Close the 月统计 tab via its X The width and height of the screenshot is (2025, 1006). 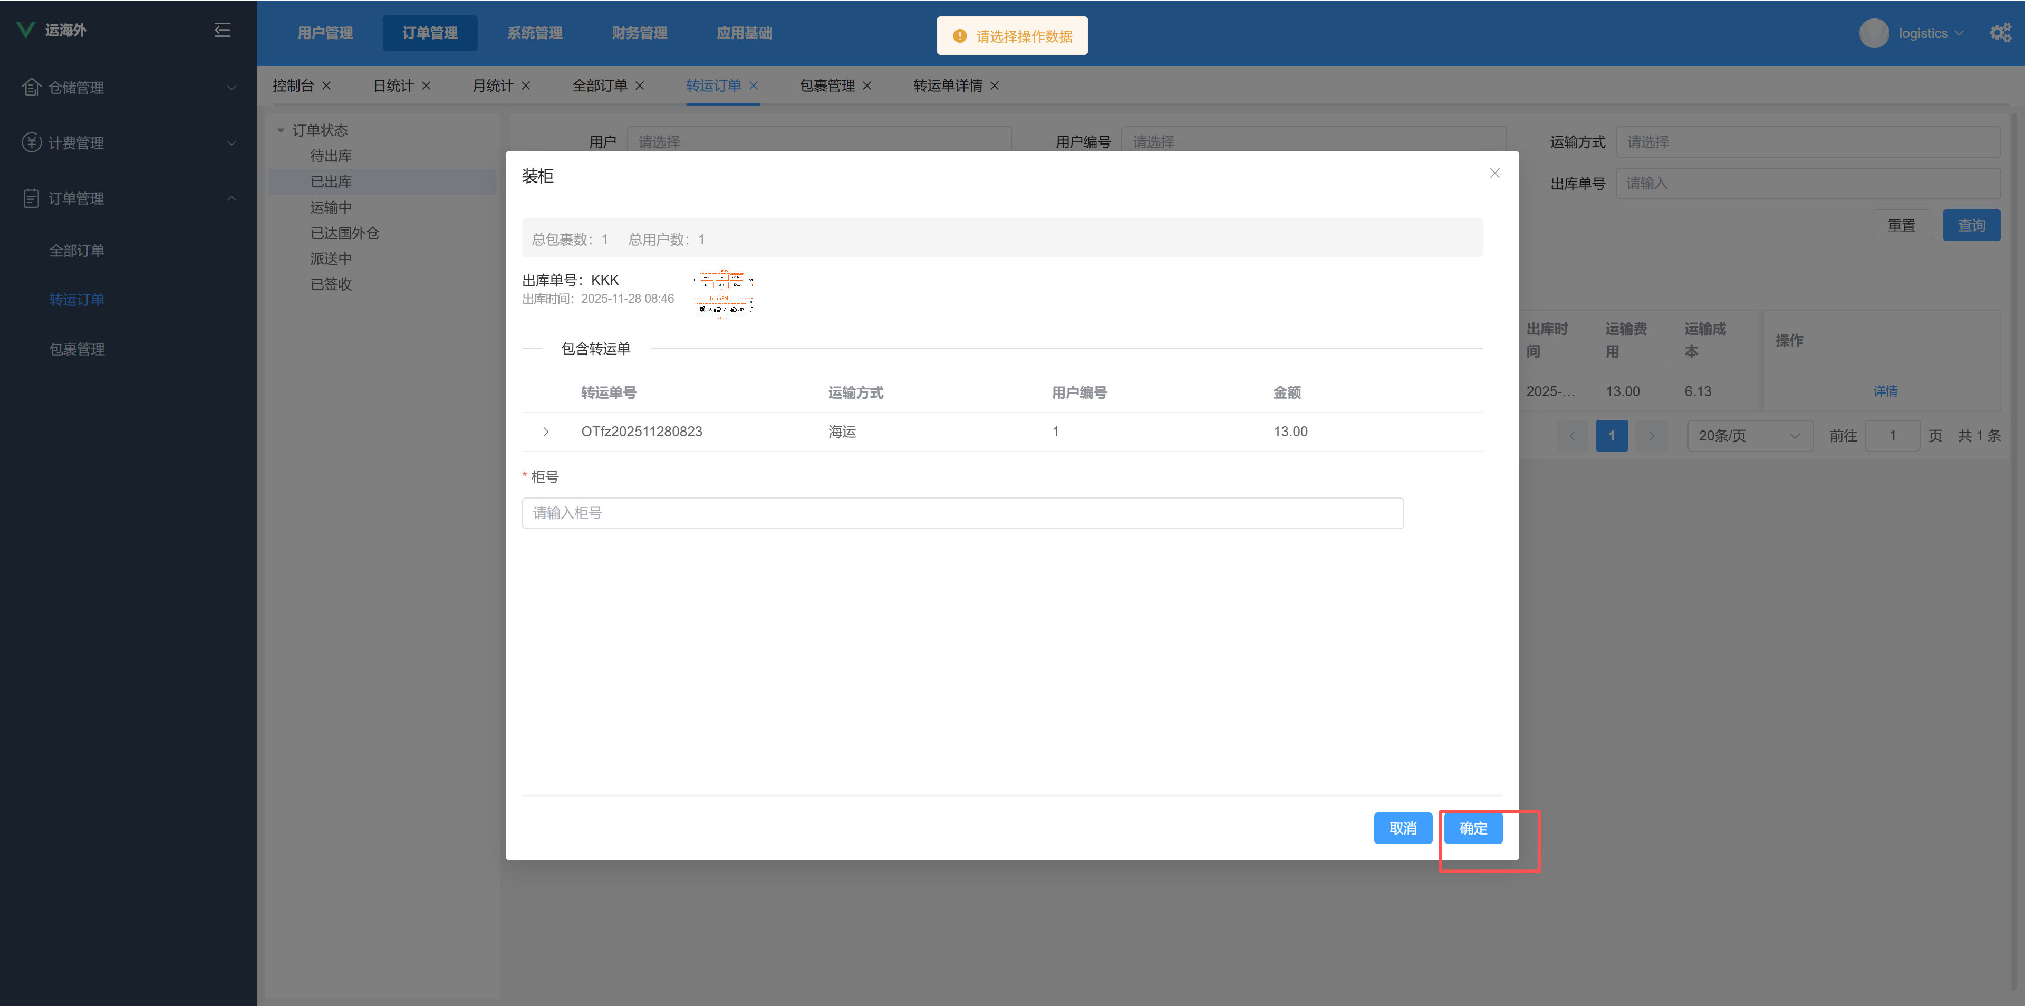click(526, 86)
